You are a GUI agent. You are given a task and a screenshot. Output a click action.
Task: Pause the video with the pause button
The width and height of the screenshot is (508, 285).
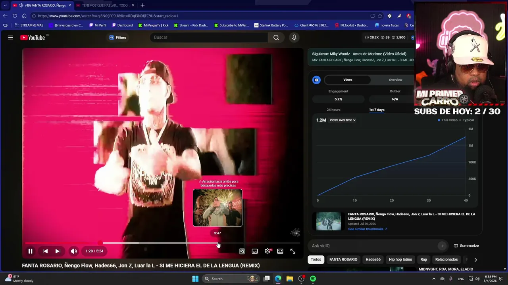(x=30, y=251)
